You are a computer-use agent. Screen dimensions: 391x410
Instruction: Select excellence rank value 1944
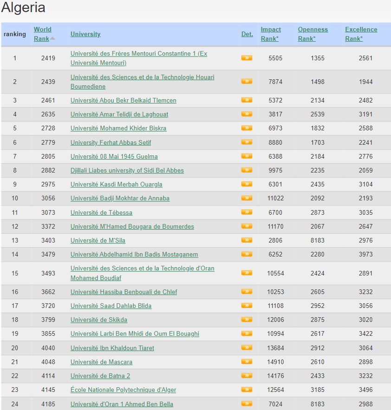pos(365,82)
